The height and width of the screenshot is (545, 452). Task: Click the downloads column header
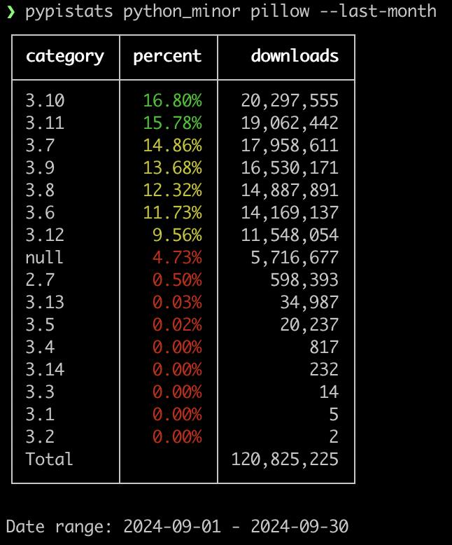[x=295, y=56]
